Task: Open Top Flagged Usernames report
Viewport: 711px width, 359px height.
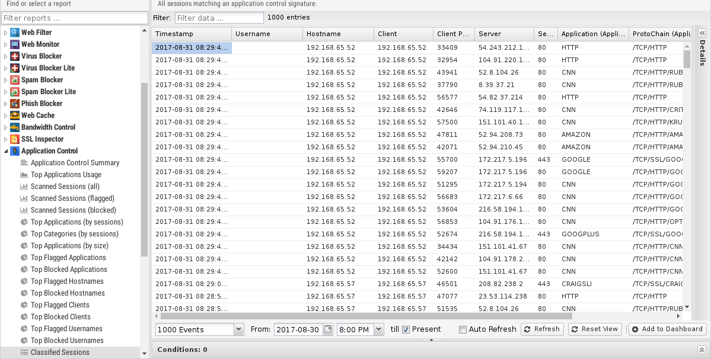Action: pos(66,328)
